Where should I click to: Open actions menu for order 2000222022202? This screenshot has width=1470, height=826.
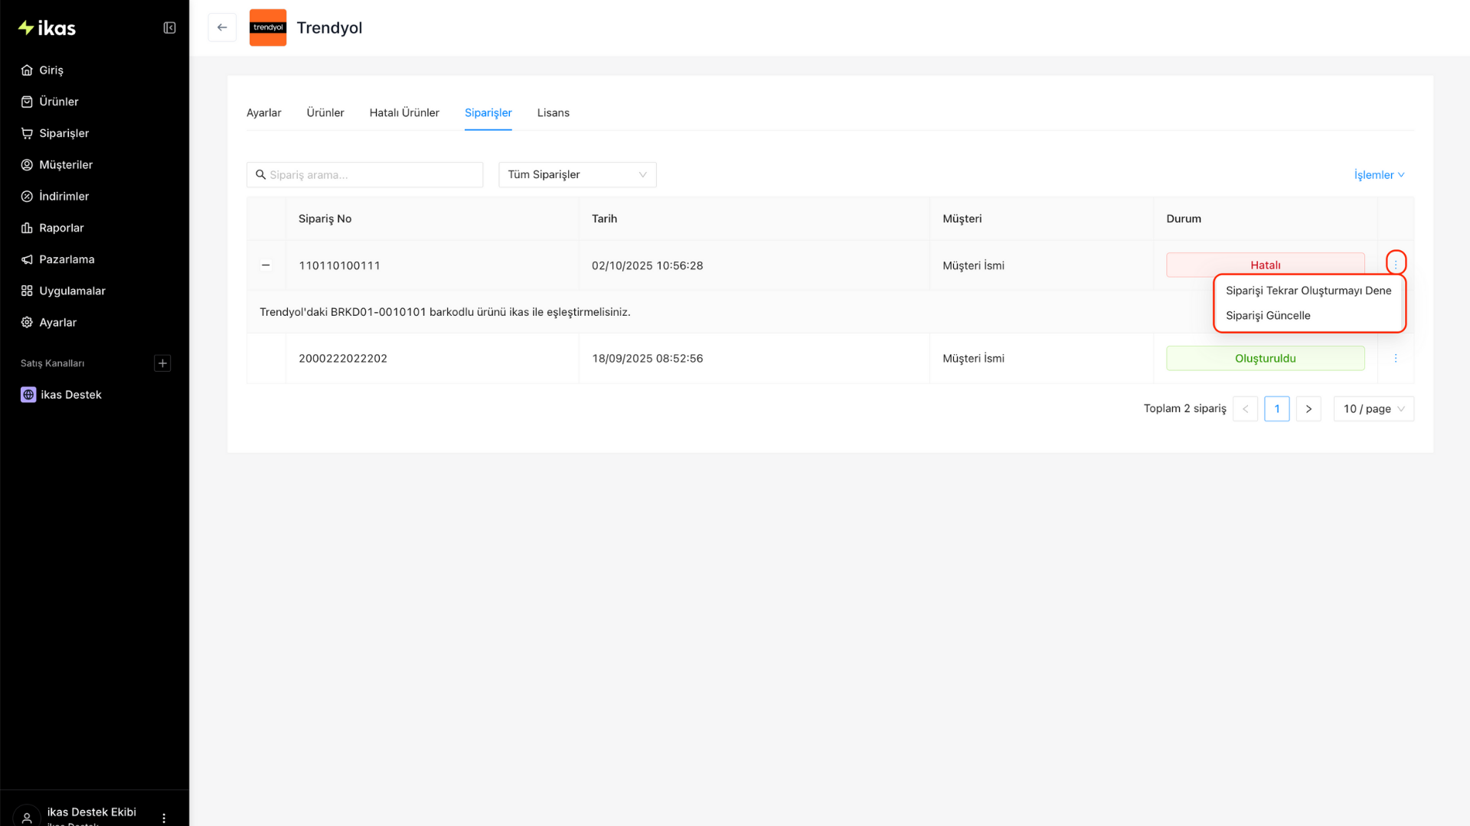[x=1396, y=359]
